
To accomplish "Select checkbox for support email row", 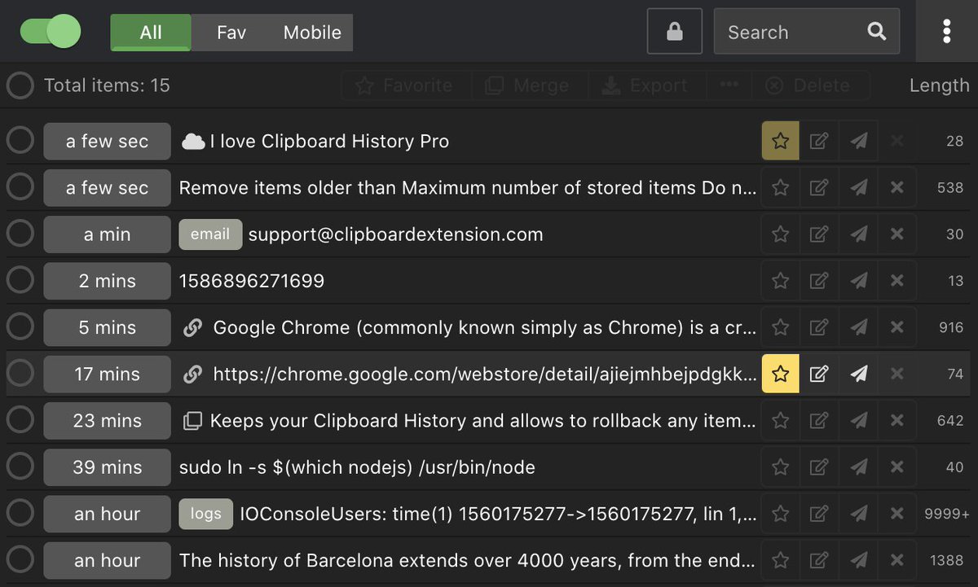I will (x=20, y=234).
